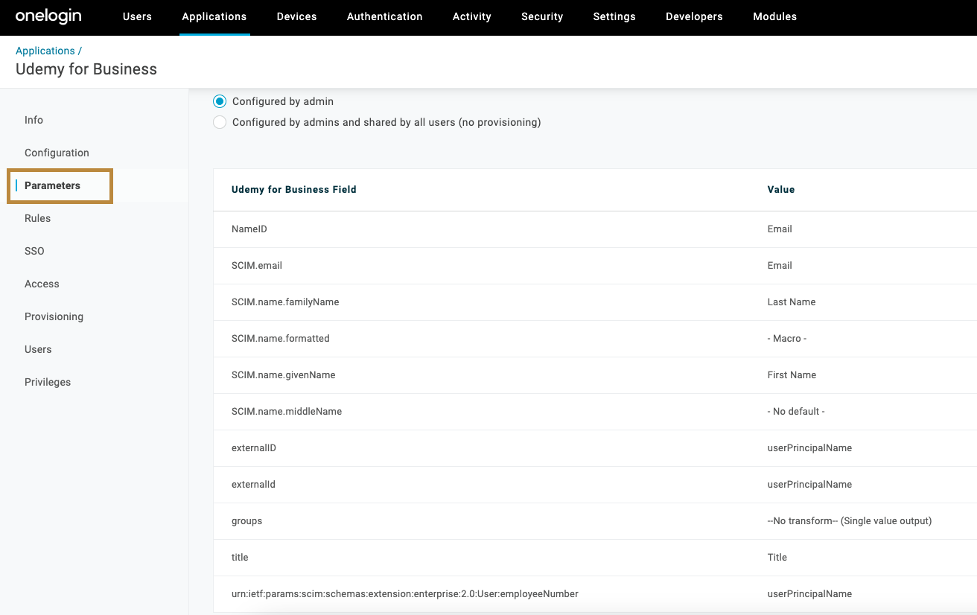Image resolution: width=977 pixels, height=615 pixels.
Task: Select 'Configured by admin' radio button
Action: pyautogui.click(x=220, y=101)
